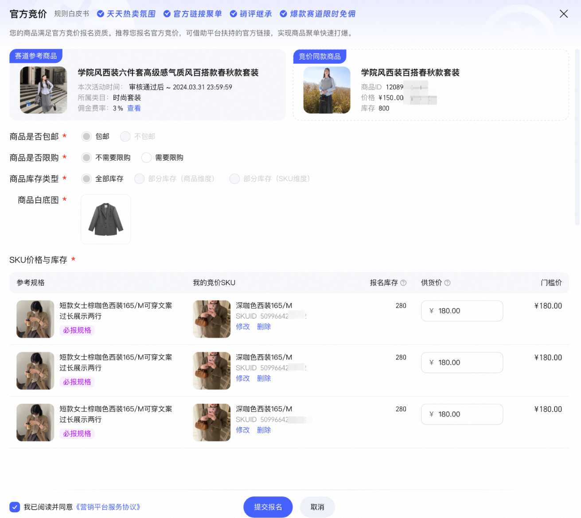Click 删除 for second SKU row
The image size is (581, 518).
264,379
